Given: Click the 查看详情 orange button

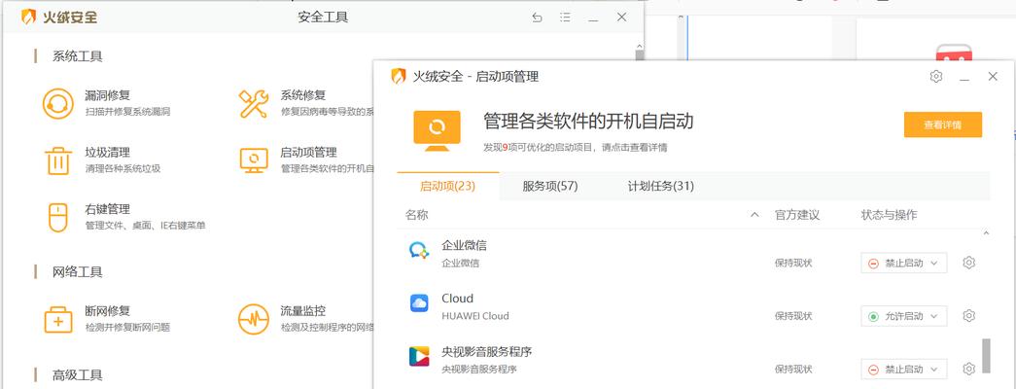Looking at the screenshot, I should (x=943, y=125).
